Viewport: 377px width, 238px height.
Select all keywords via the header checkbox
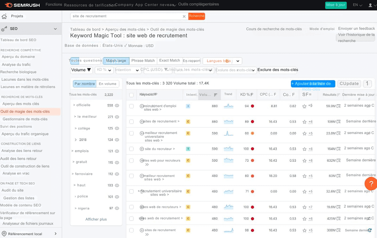point(131,94)
